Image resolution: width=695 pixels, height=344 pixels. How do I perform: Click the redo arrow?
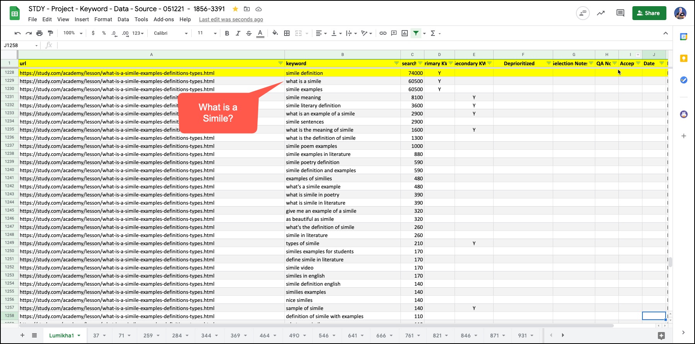pos(29,33)
